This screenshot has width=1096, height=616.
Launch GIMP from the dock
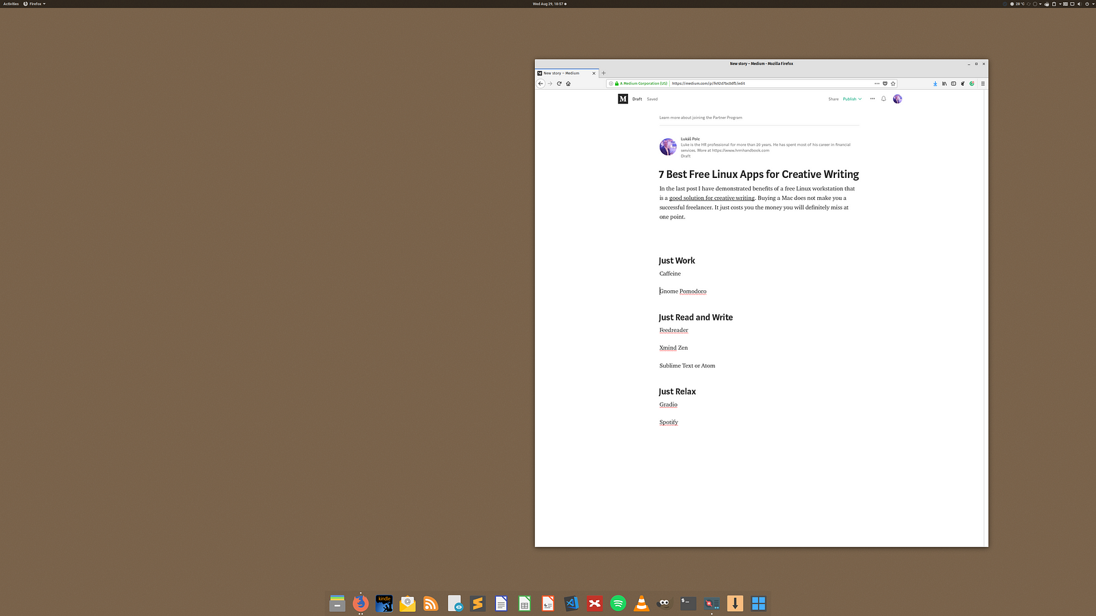664,603
